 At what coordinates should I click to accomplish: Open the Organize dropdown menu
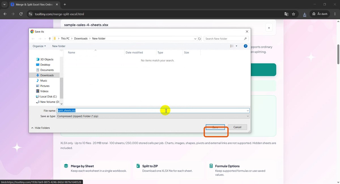[x=39, y=46]
